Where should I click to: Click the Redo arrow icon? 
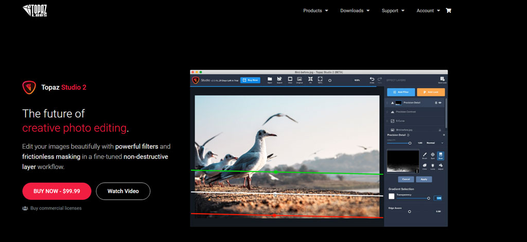[x=380, y=79]
